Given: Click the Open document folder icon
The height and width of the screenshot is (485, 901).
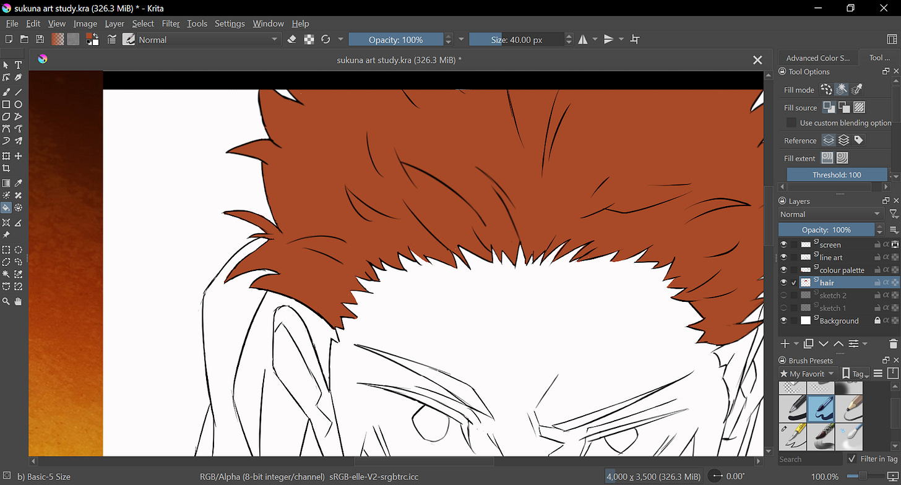Looking at the screenshot, I should coord(24,40).
